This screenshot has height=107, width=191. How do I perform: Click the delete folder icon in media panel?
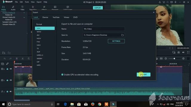tap(9, 53)
